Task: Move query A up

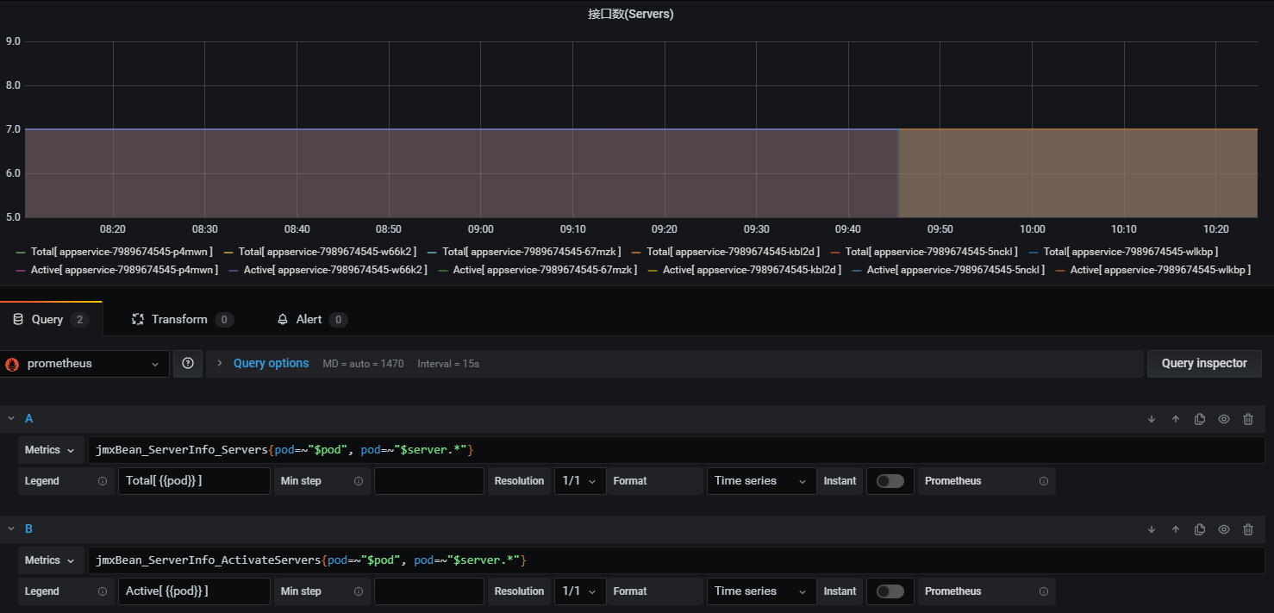Action: coord(1176,419)
